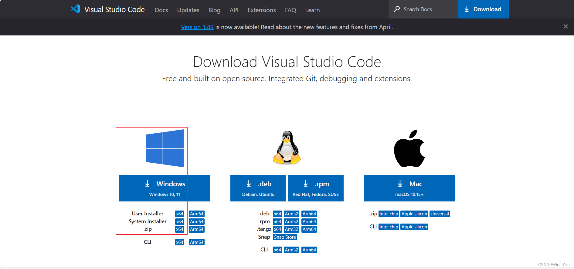Open the Version 1.89 link

197,27
